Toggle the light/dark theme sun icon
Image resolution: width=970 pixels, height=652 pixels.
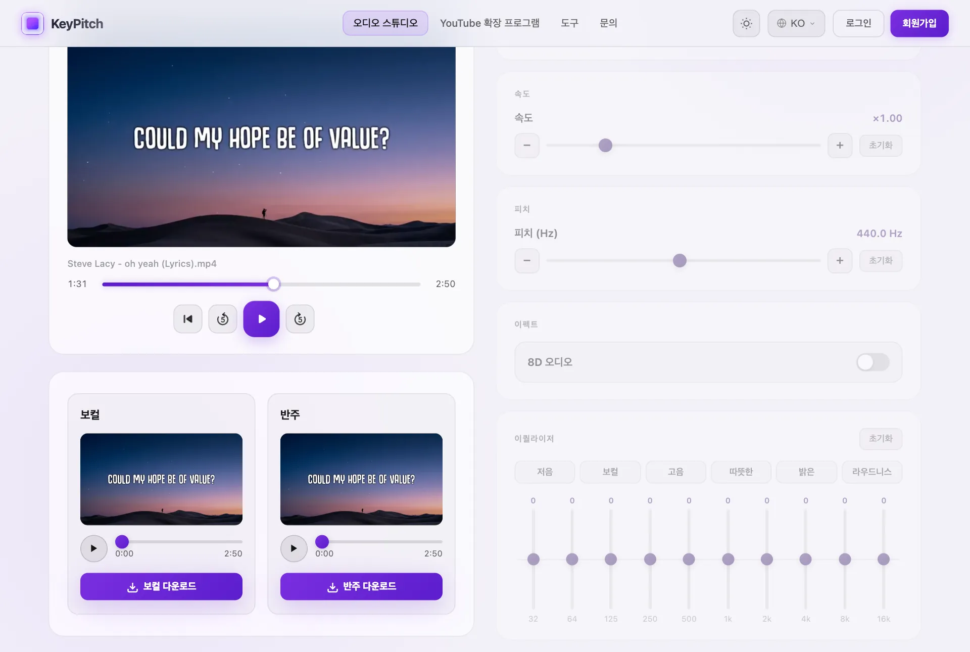[746, 23]
